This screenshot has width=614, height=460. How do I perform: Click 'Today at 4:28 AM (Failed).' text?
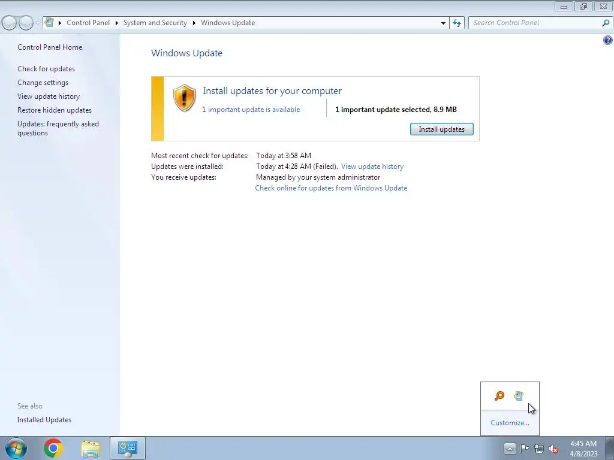(x=297, y=167)
